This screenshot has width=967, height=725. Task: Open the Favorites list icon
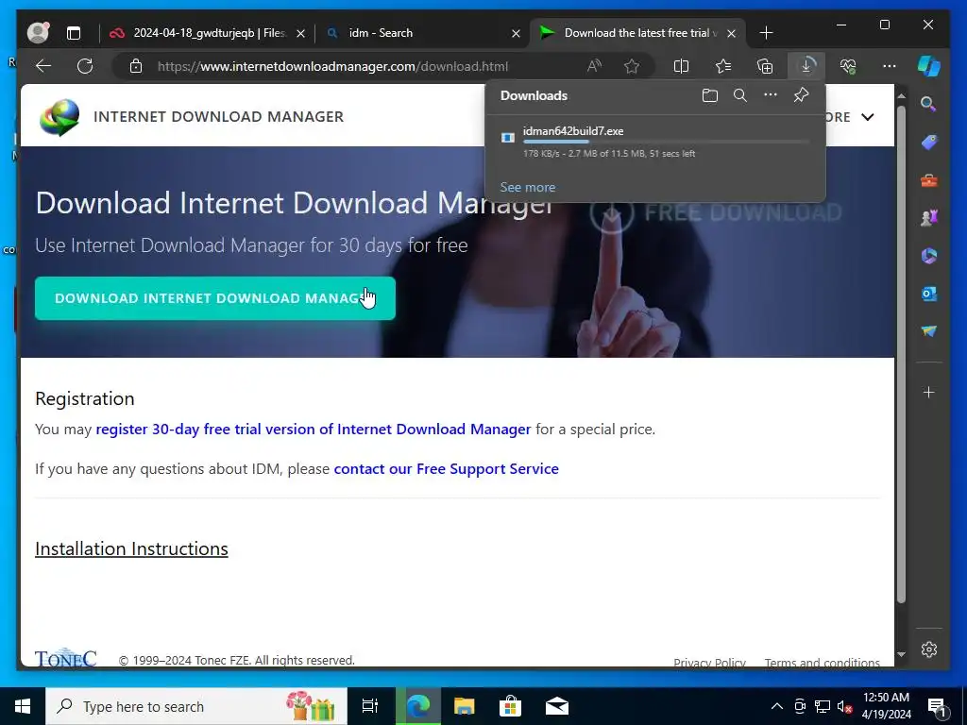click(x=722, y=66)
